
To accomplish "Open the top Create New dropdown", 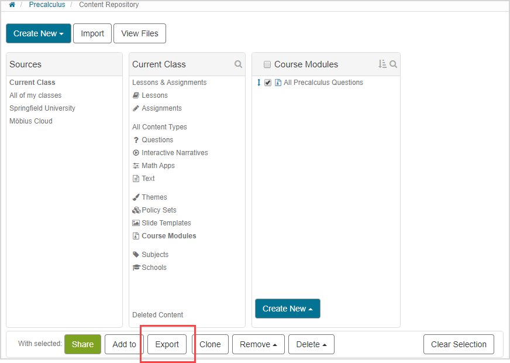I will [39, 33].
